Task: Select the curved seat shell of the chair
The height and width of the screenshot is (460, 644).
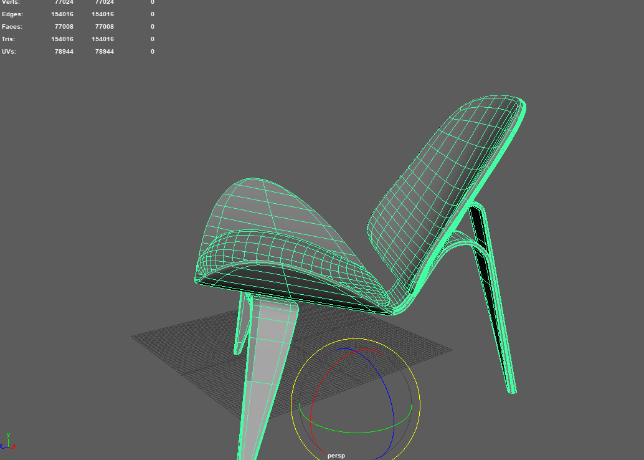Action: [x=280, y=249]
